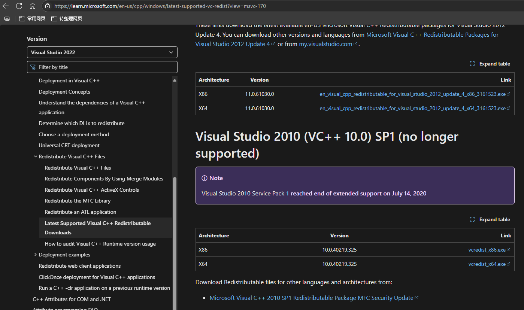The image size is (524, 310).
Task: Click the sidebar scrollbar up arrow
Action: (175, 80)
